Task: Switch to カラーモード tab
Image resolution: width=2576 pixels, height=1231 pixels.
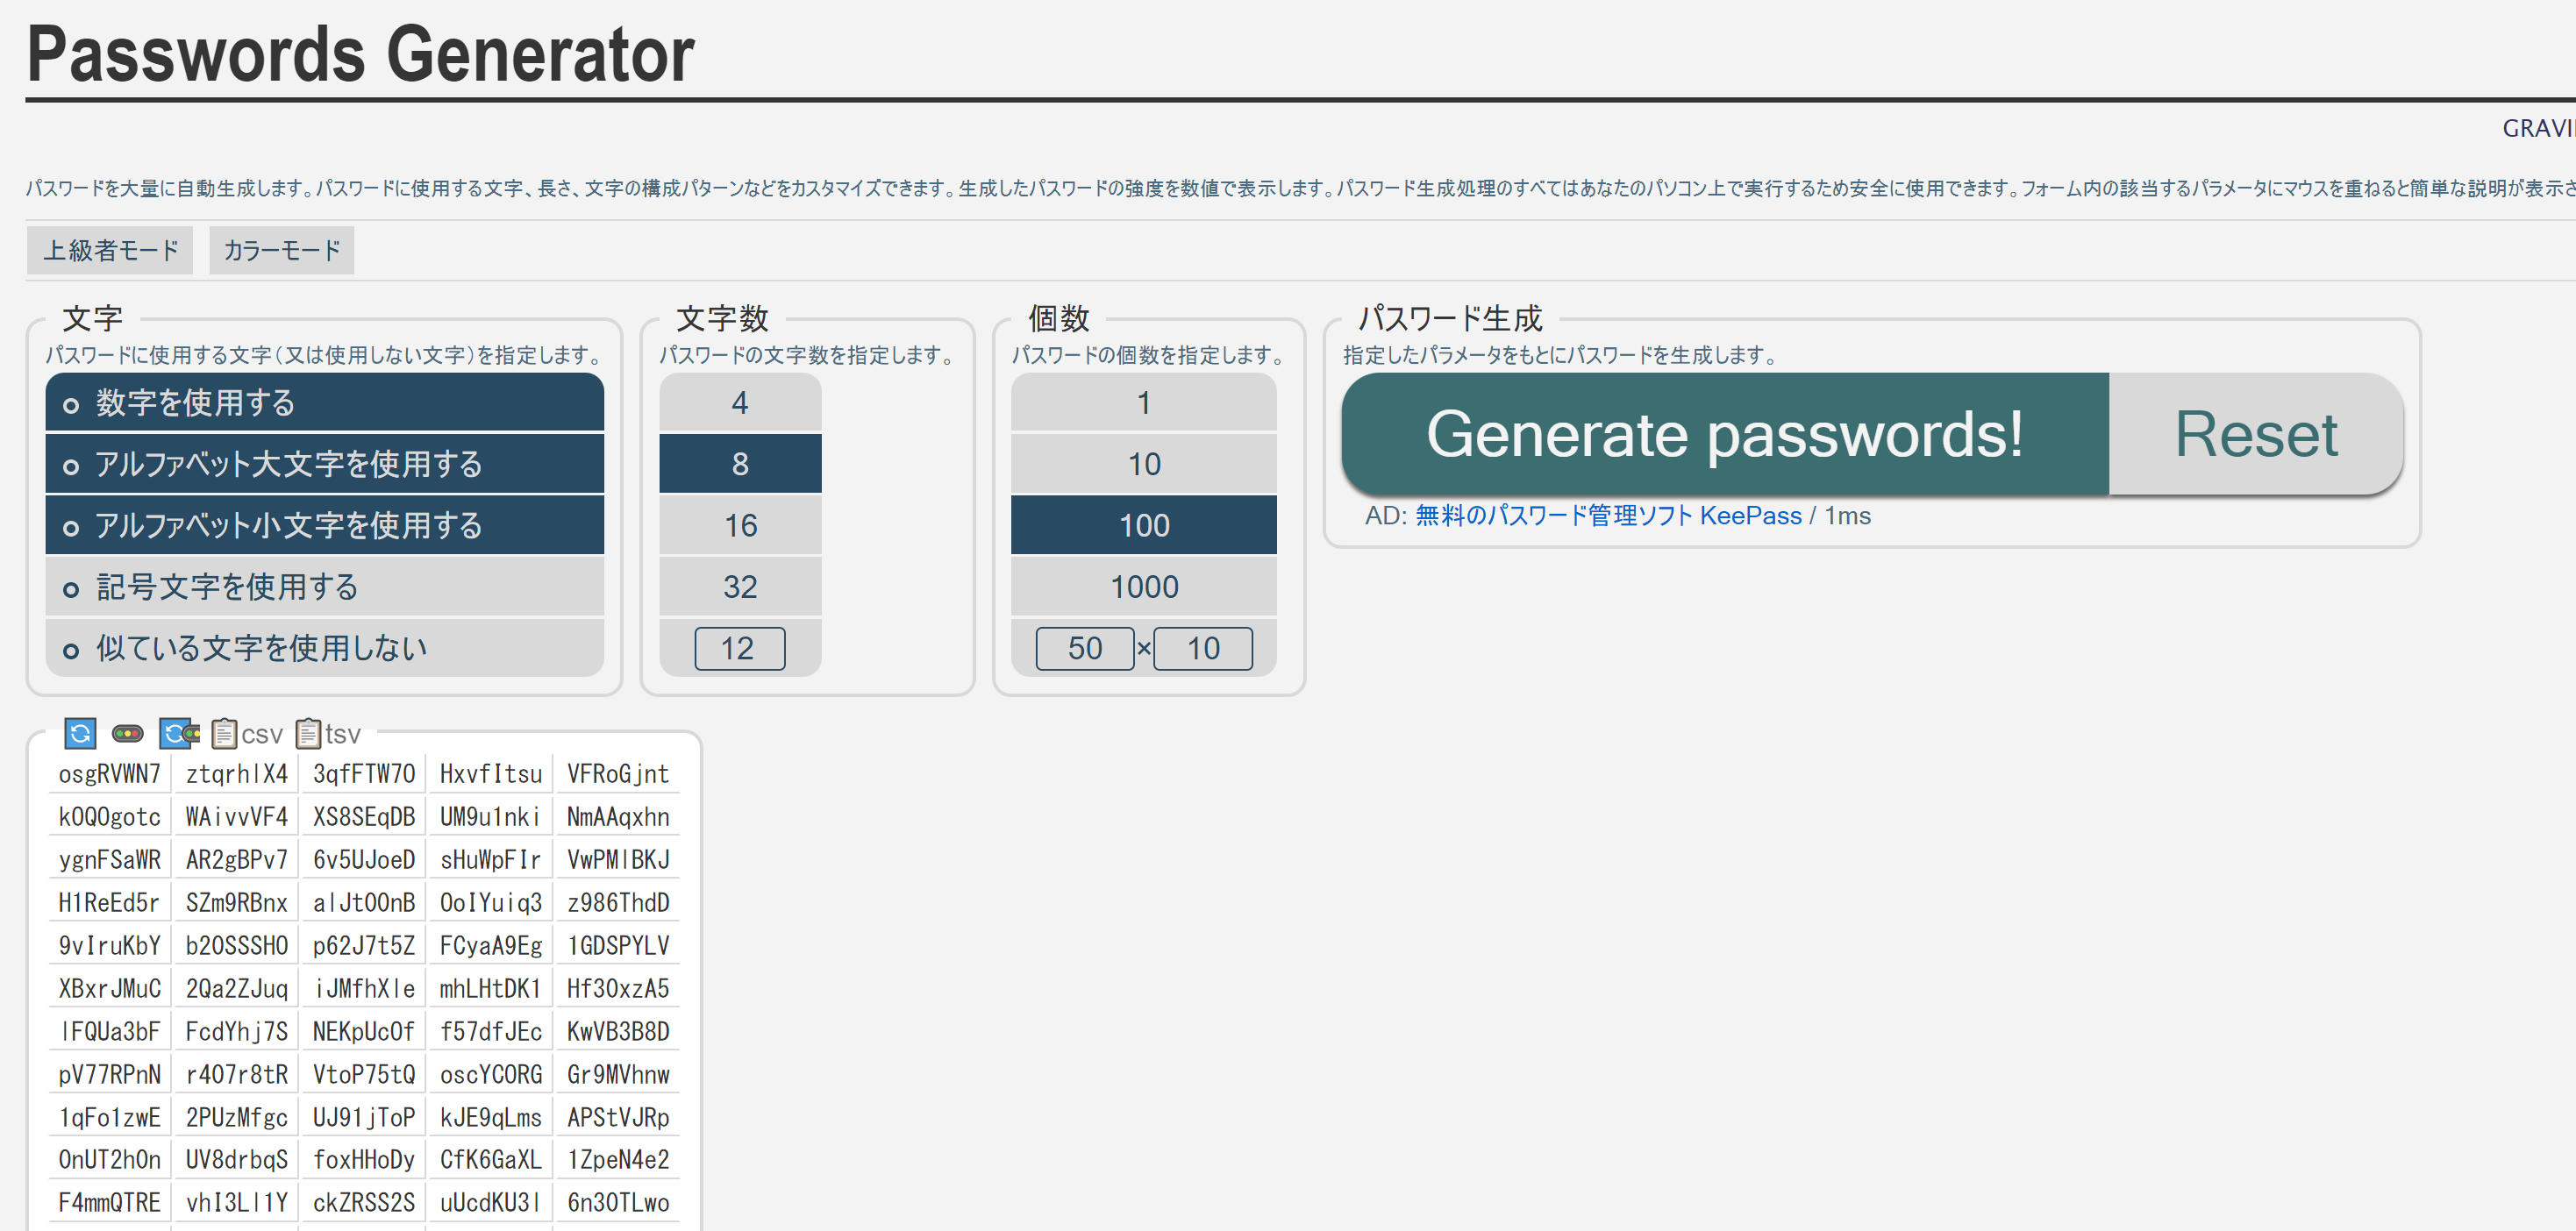Action: [x=281, y=250]
